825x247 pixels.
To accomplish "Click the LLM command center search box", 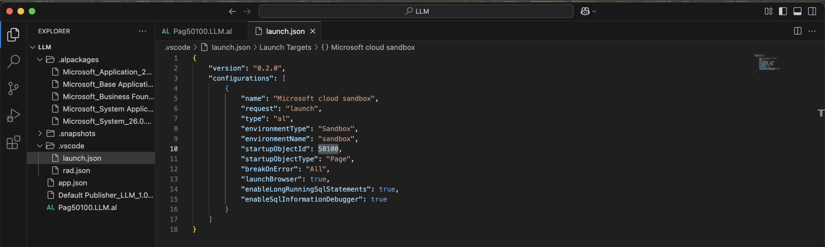I will tap(416, 11).
